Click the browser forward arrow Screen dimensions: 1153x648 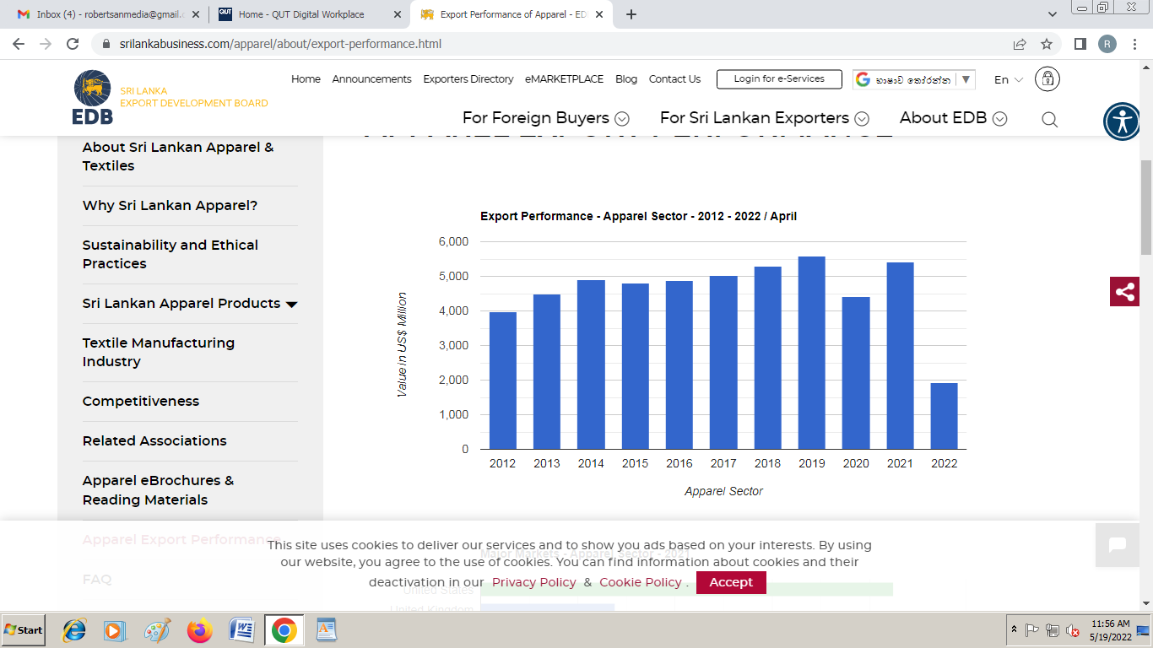[46, 44]
